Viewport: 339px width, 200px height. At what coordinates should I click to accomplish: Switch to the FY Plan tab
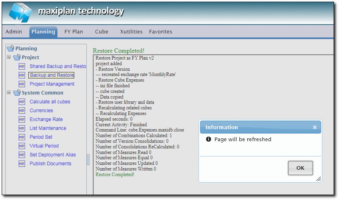point(74,32)
